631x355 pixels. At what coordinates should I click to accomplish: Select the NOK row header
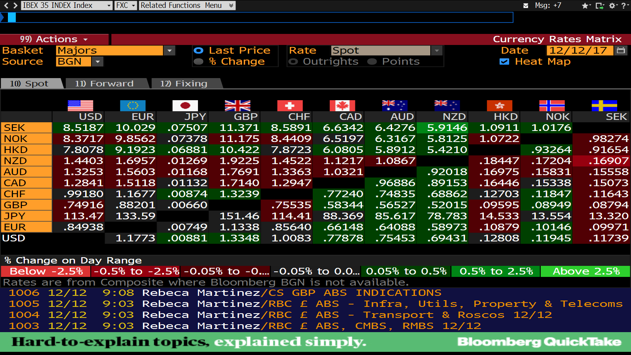26,139
